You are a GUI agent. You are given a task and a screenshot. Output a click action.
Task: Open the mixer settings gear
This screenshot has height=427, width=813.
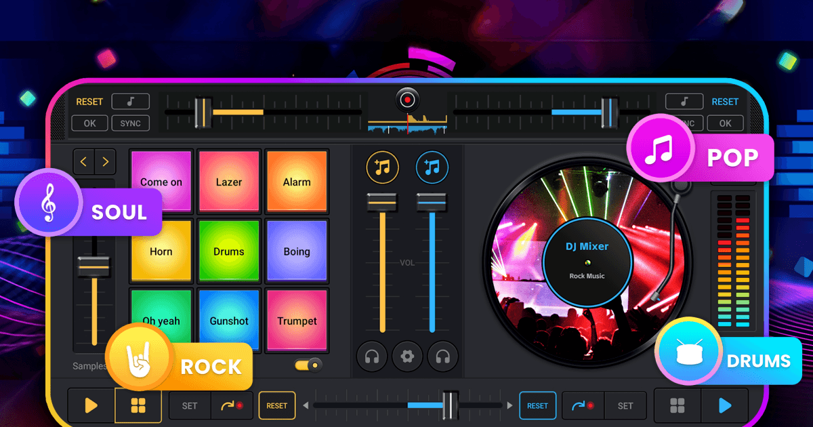point(407,356)
